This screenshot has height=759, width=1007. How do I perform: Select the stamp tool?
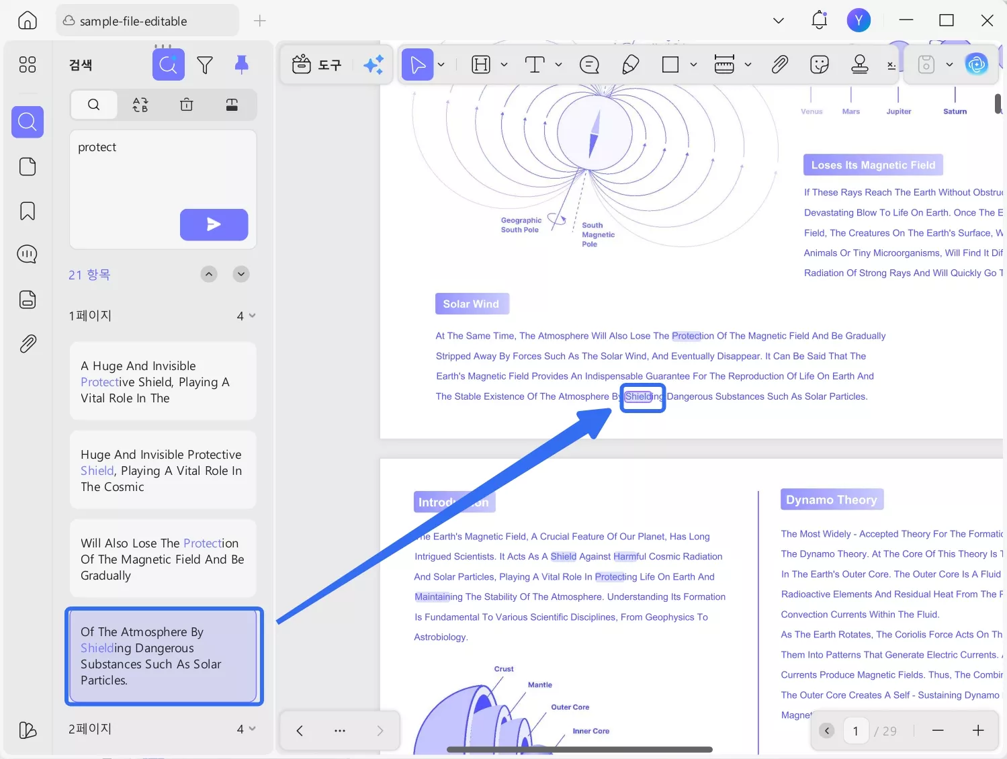[x=860, y=64]
